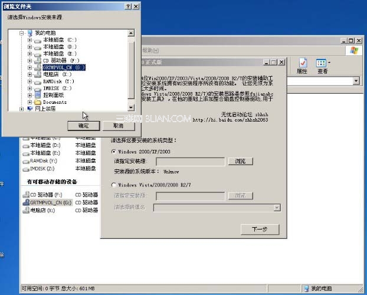Click the 查看 toolbar icon in explorer

coord(321,66)
